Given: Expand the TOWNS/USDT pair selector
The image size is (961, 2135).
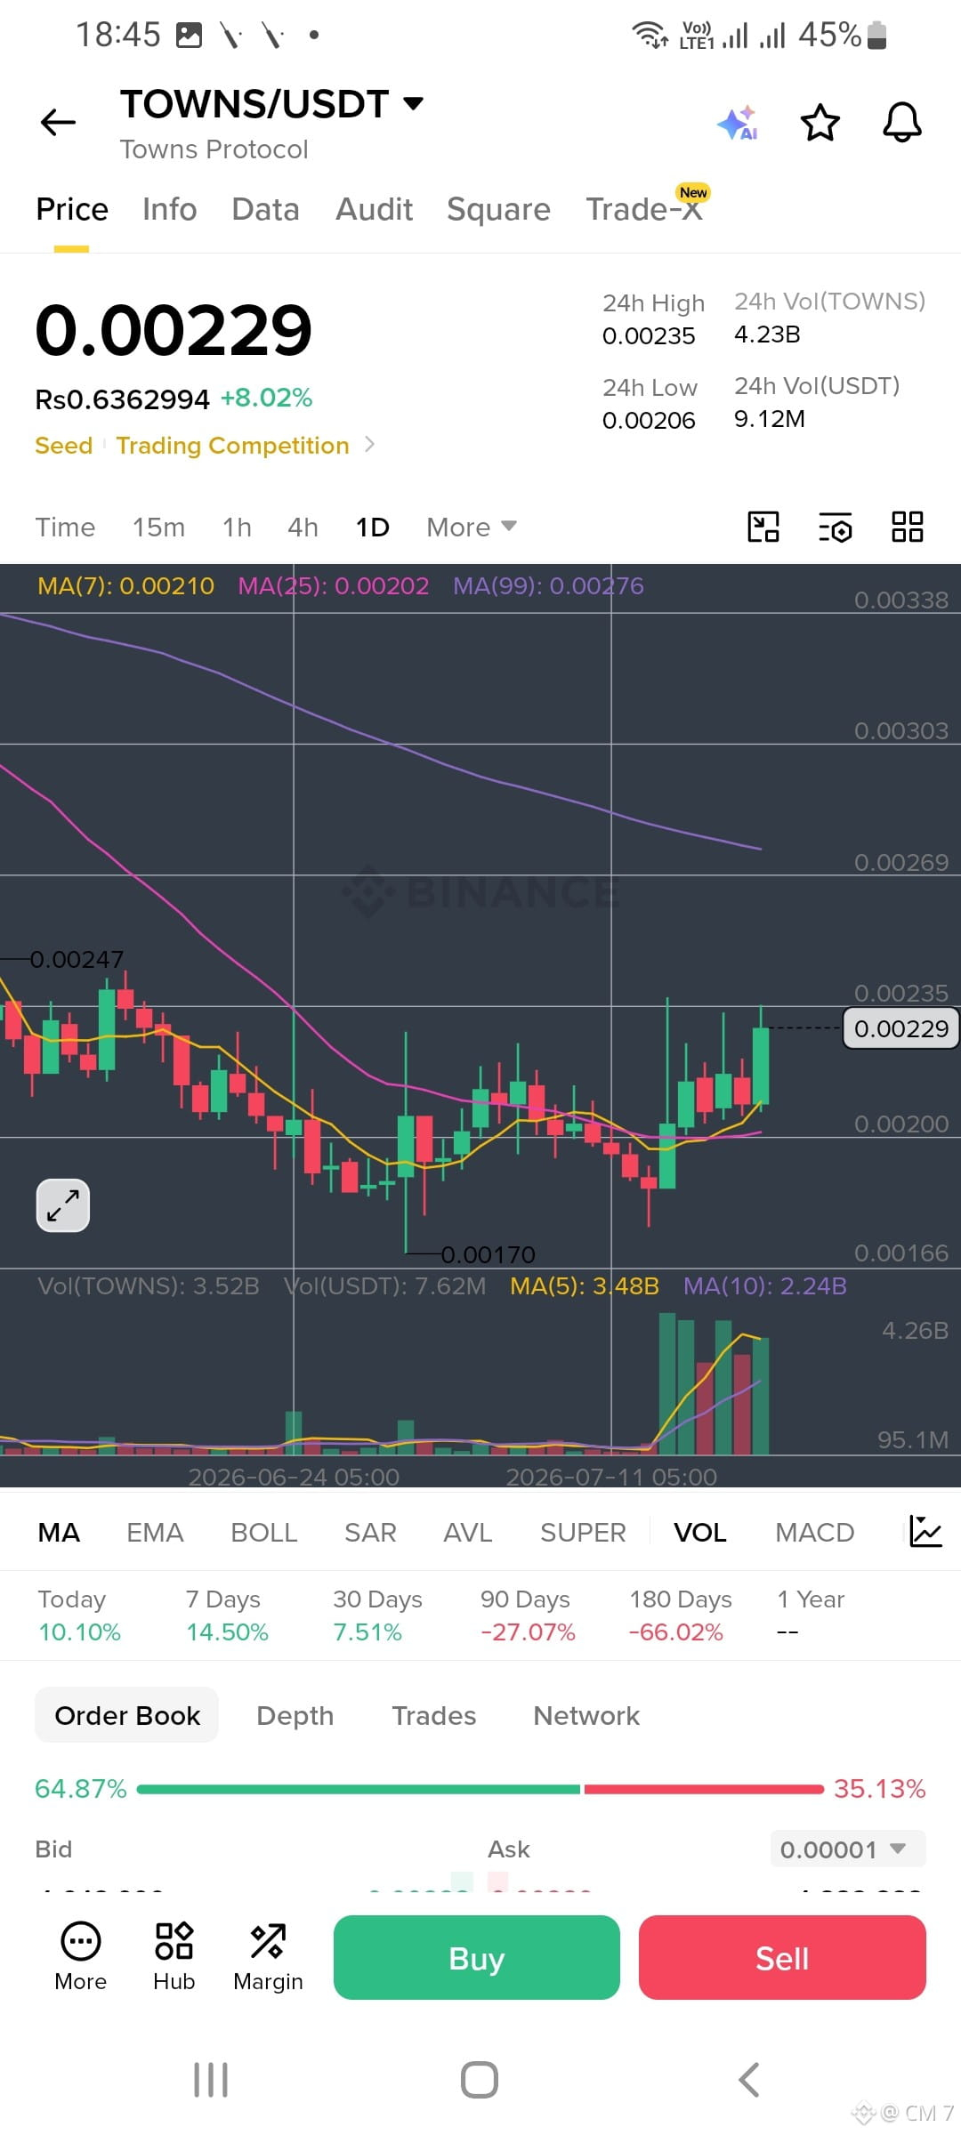Looking at the screenshot, I should tap(413, 103).
